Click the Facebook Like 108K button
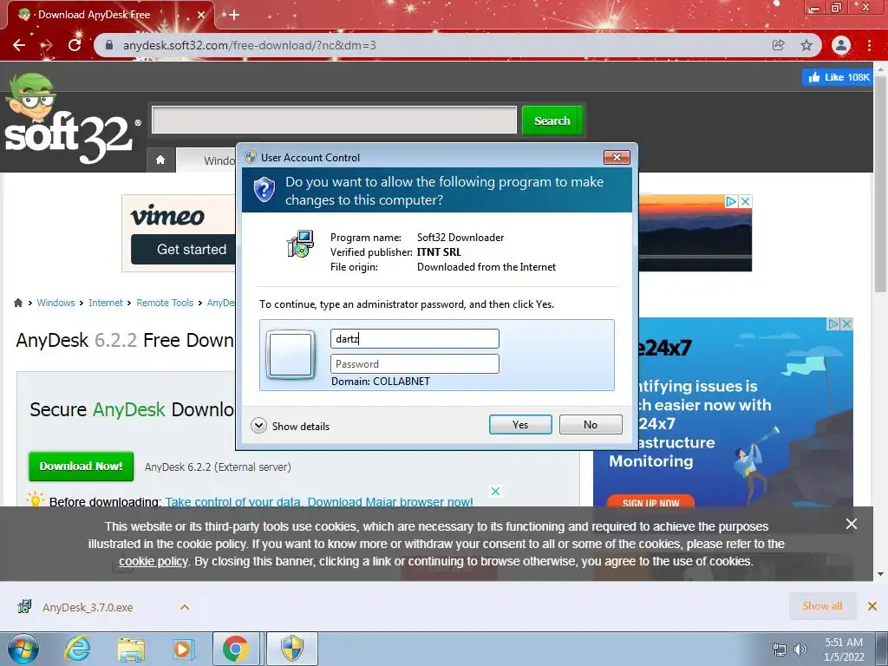This screenshot has width=888, height=666. pos(839,77)
